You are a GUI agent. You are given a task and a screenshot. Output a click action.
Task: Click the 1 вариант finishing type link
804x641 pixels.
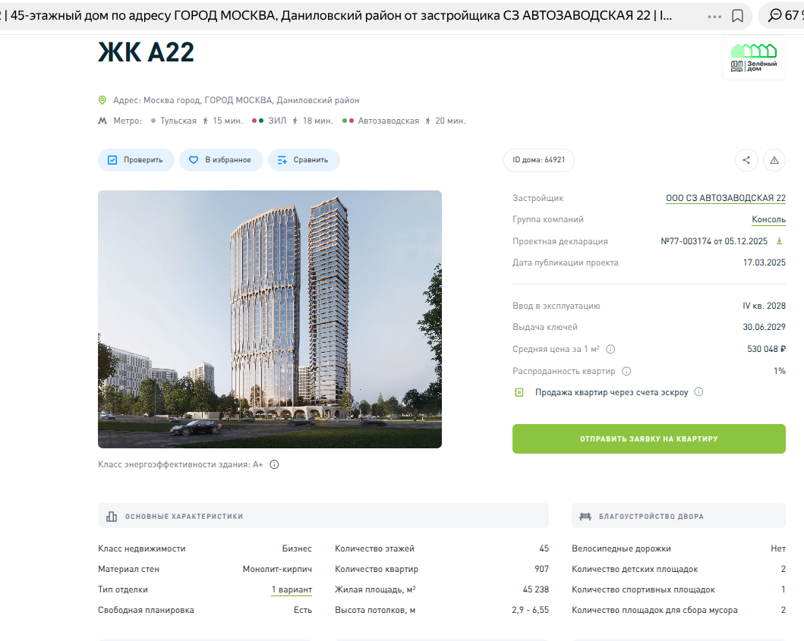pos(292,590)
